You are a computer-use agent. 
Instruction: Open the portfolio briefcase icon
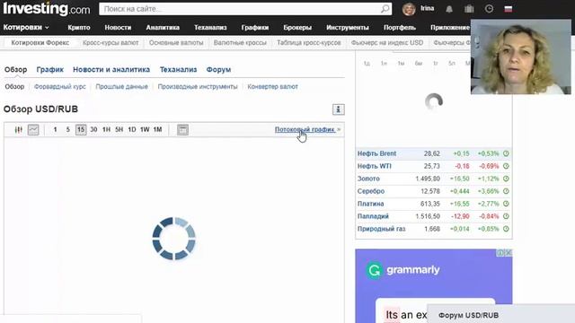[x=469, y=9]
